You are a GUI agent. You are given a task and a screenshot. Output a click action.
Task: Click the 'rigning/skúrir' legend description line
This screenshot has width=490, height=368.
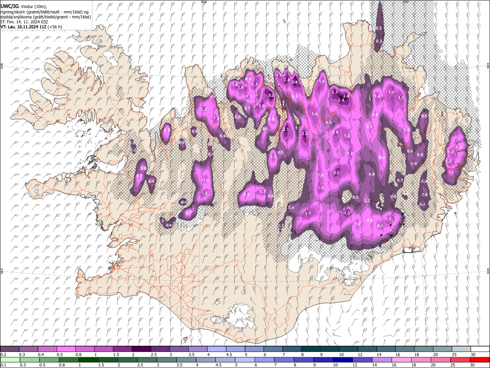(45, 12)
